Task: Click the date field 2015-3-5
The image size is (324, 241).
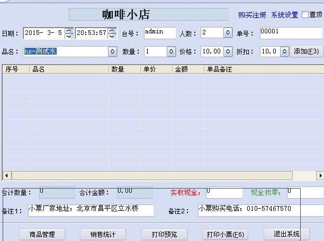Action: coord(44,33)
